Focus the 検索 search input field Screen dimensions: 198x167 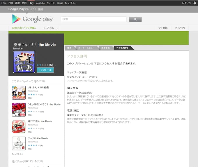[x=93, y=19]
